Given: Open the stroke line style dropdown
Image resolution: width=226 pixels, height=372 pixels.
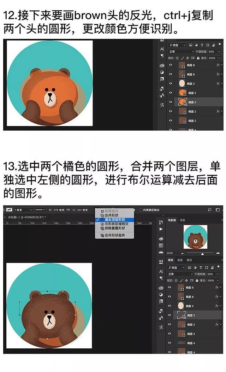Looking at the screenshot, I should tap(40, 210).
